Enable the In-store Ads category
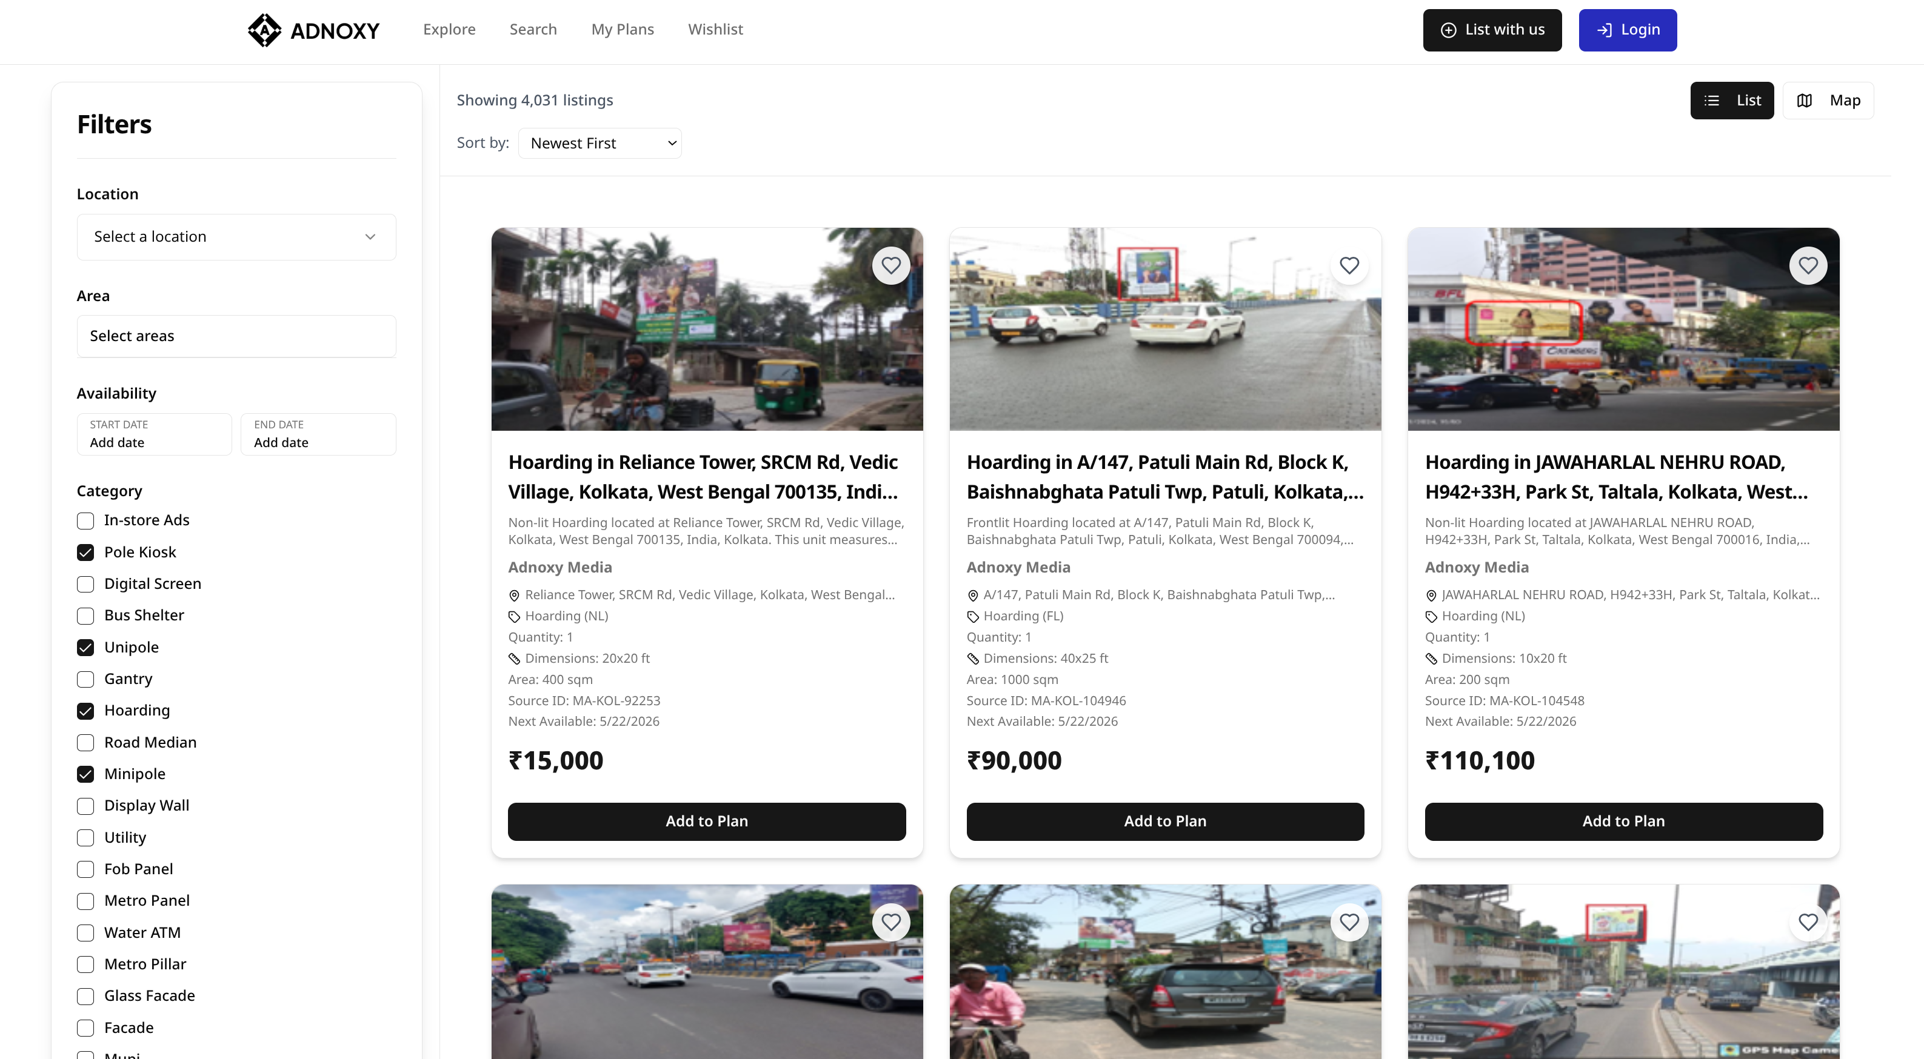 pos(85,521)
